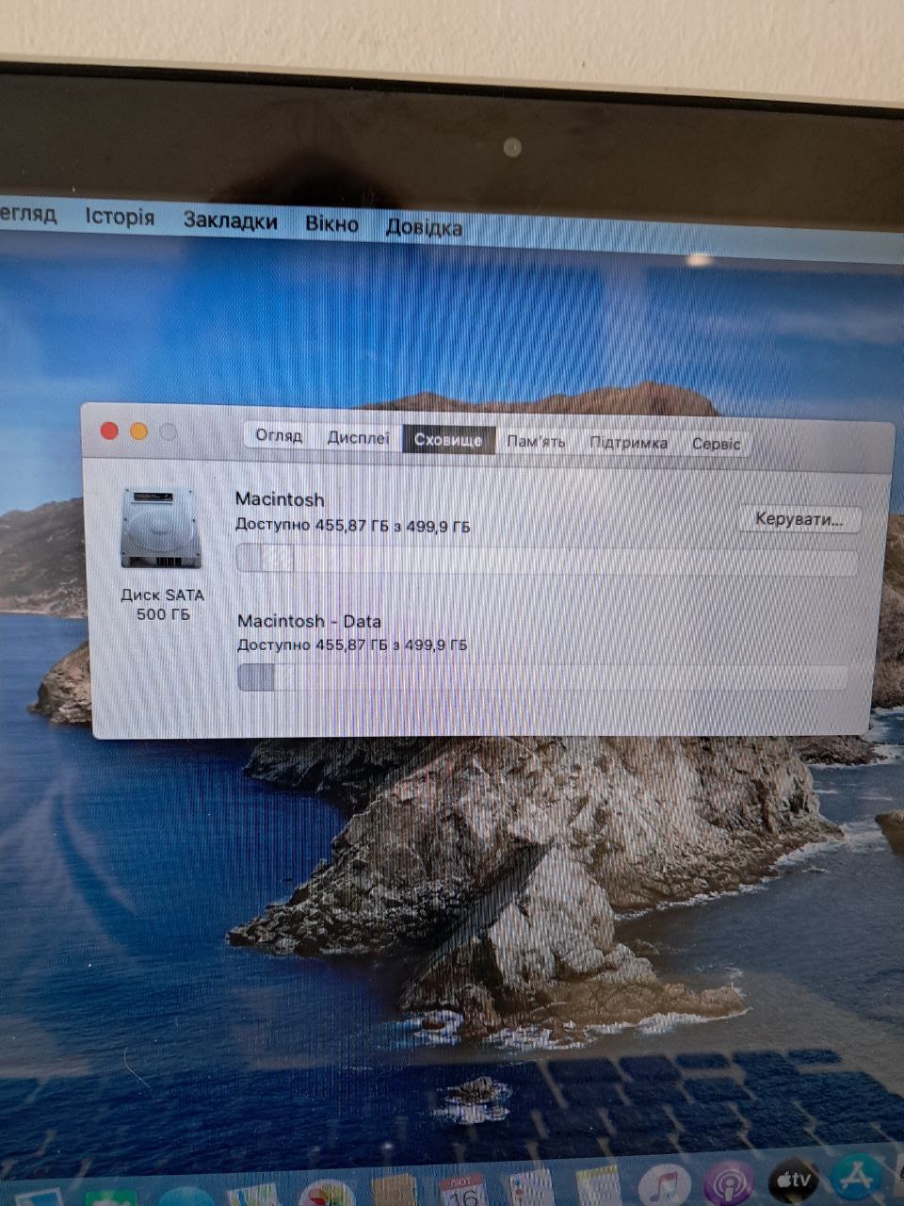904x1206 pixels.
Task: Switch to the Огляд tab
Action: pos(279,435)
